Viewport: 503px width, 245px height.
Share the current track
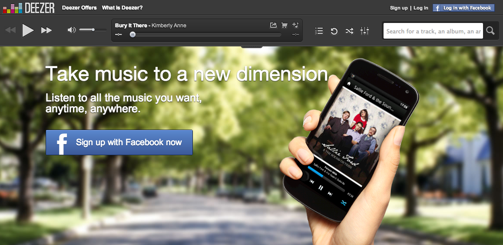point(273,25)
